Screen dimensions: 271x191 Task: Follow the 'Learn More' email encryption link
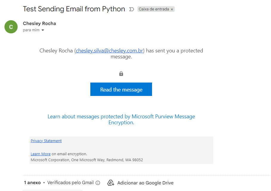click(x=41, y=154)
